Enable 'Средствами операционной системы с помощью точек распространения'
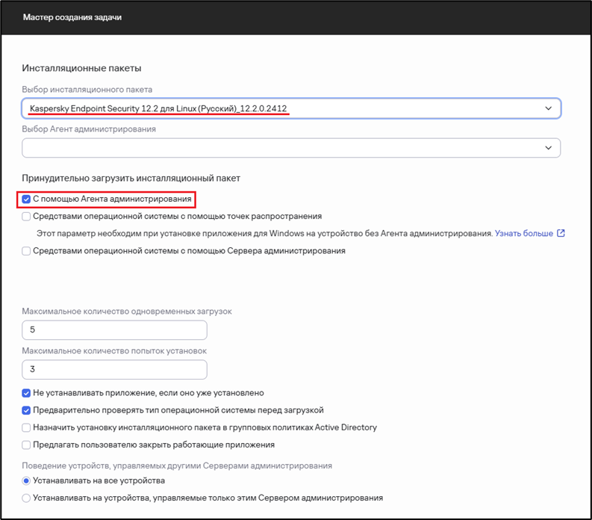592x520 pixels. (x=26, y=217)
